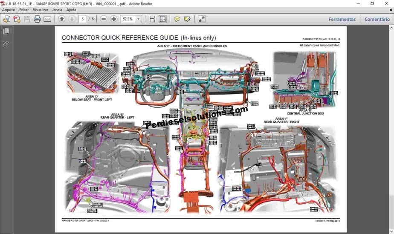Click the Save file icon
Image resolution: width=394 pixels, height=234 pixels.
pyautogui.click(x=27, y=19)
